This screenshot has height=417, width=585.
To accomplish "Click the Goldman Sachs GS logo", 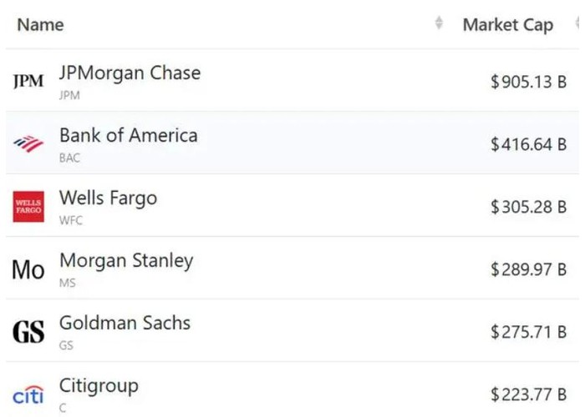I will coord(28,332).
